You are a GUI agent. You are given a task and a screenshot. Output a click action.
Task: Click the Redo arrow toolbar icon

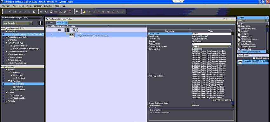tap(29, 12)
